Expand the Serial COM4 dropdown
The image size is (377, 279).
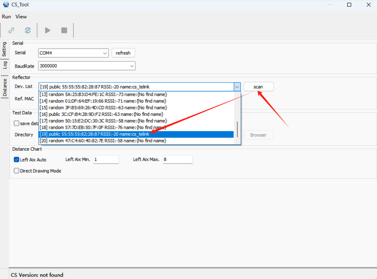105,53
